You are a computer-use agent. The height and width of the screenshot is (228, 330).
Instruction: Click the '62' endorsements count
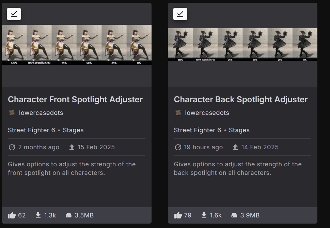(x=22, y=215)
